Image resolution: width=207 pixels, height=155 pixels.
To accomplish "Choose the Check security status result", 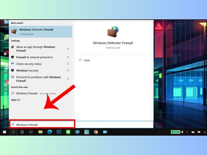I will click(29, 64).
